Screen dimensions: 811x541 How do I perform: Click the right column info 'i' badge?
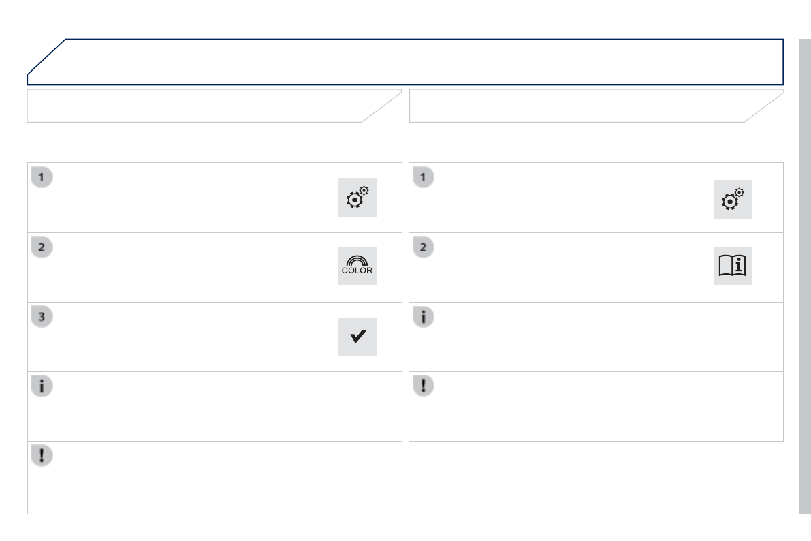pyautogui.click(x=423, y=316)
